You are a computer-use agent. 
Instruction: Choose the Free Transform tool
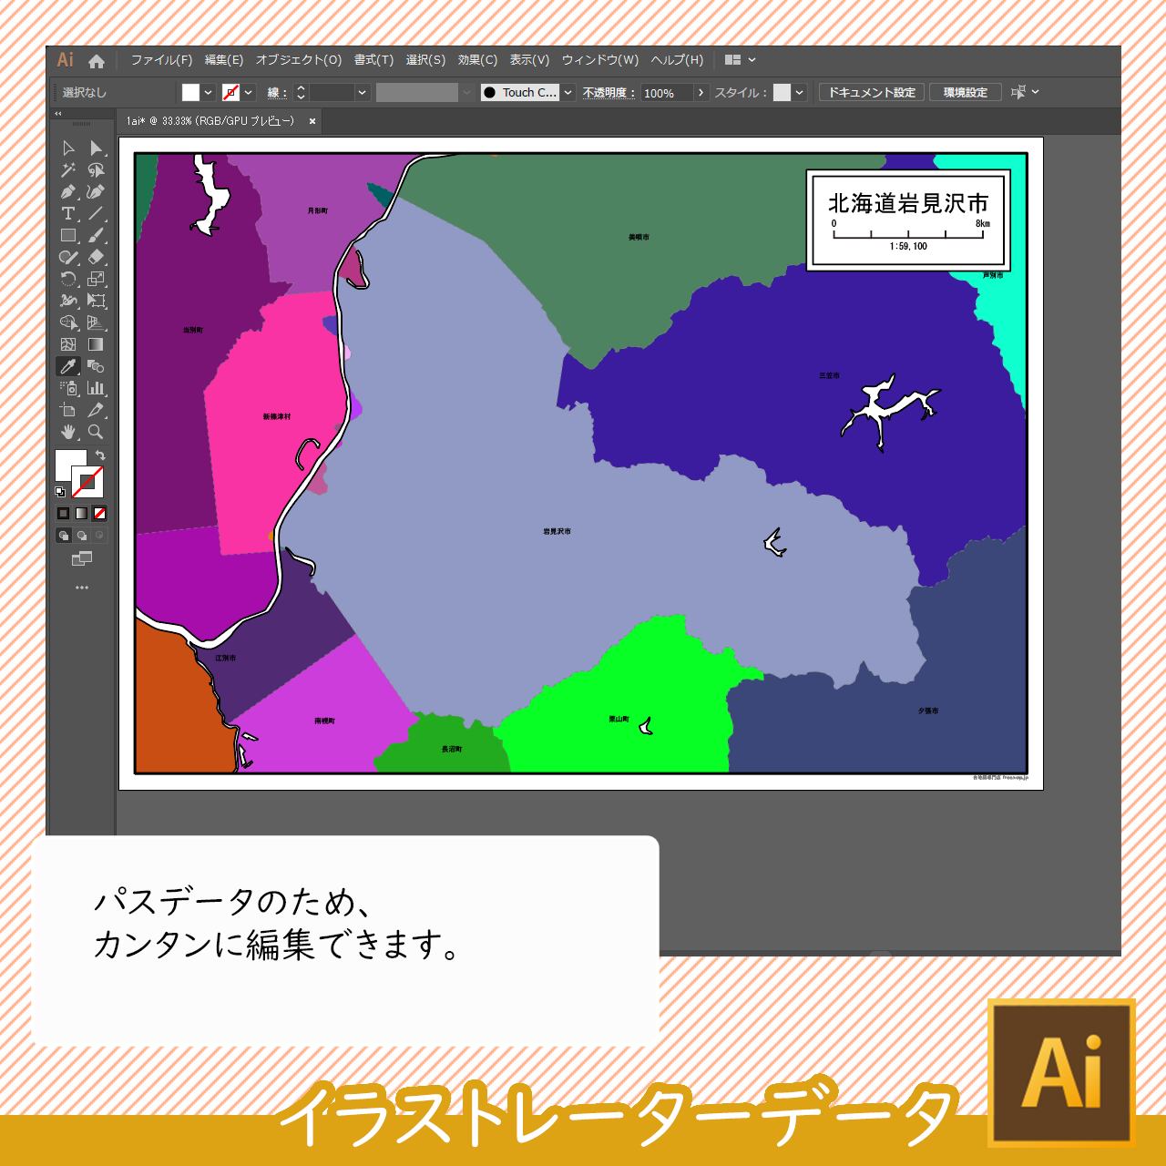point(96,301)
